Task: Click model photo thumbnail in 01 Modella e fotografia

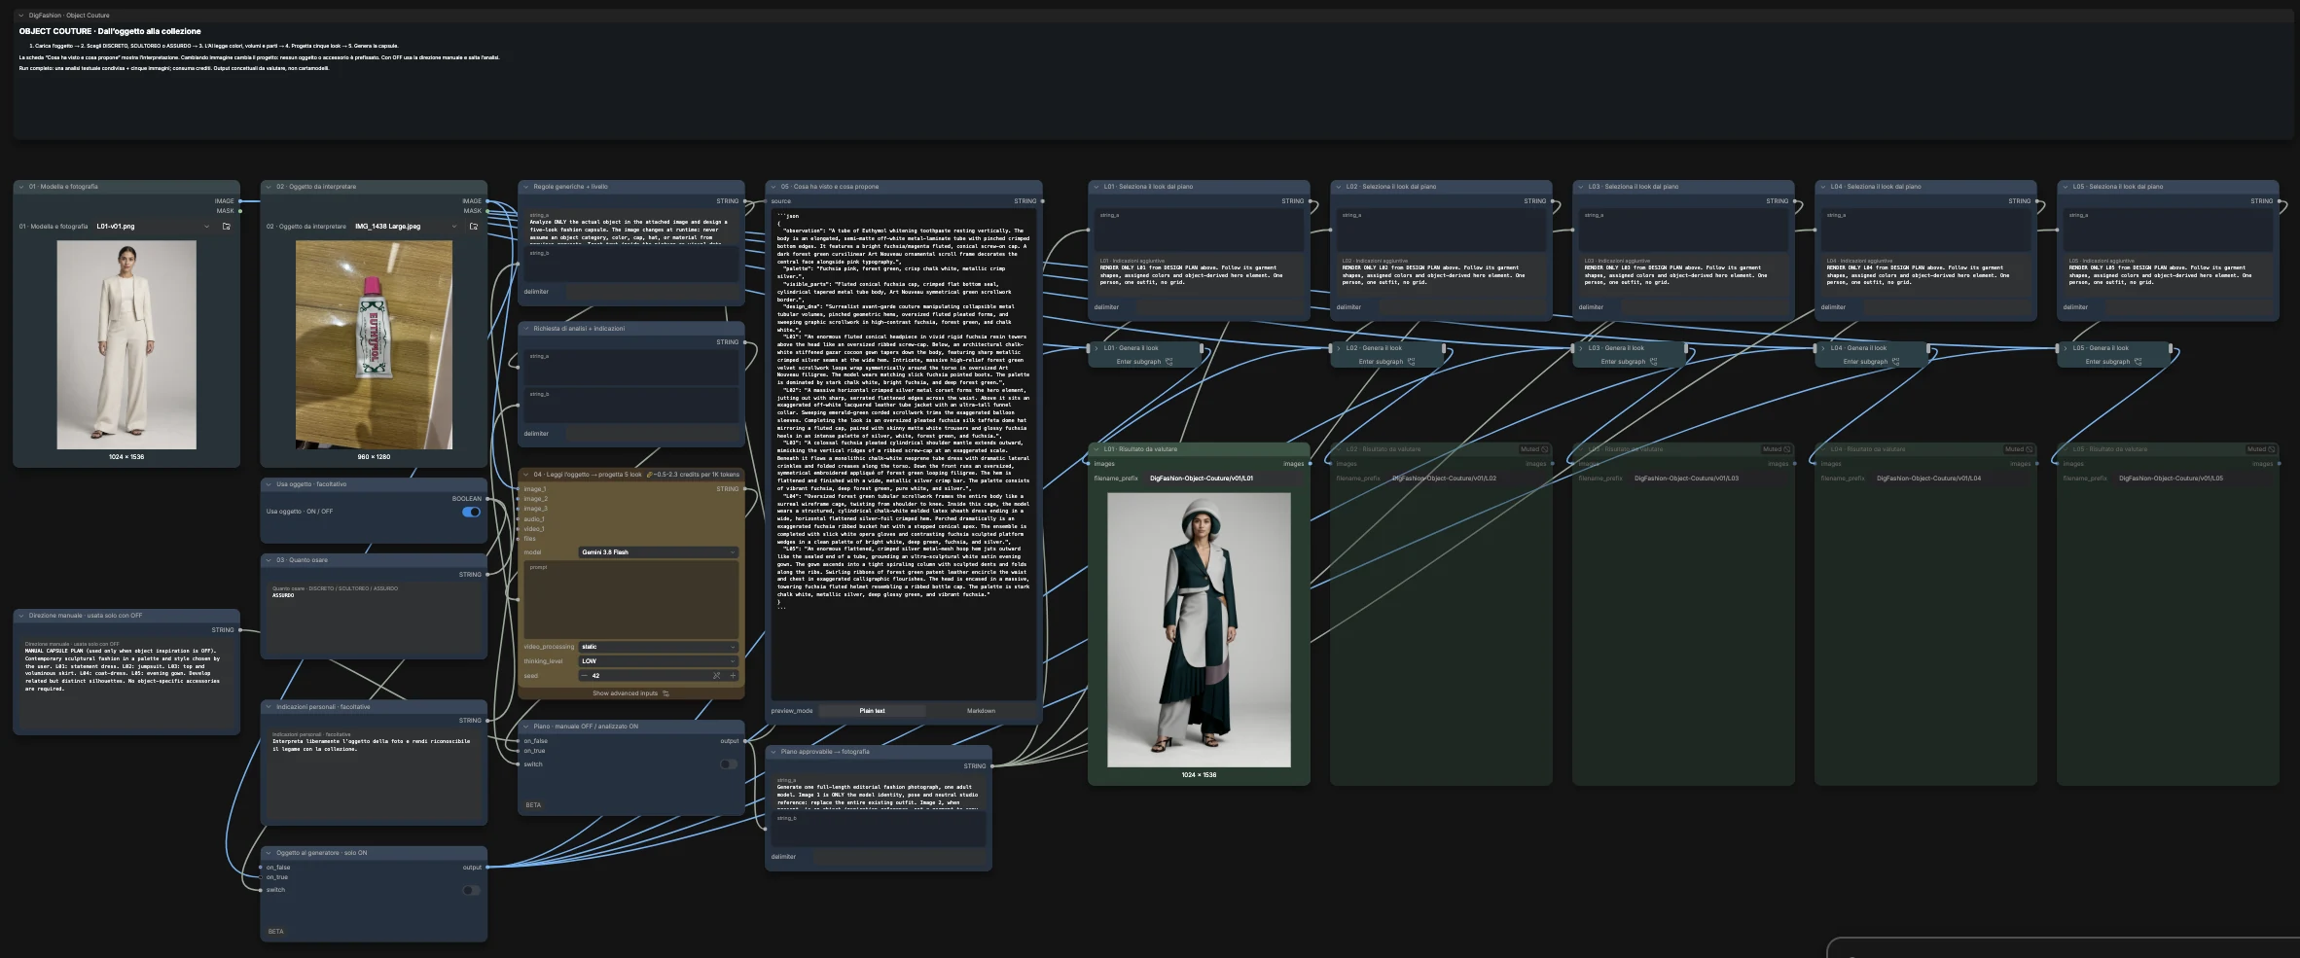Action: point(126,345)
